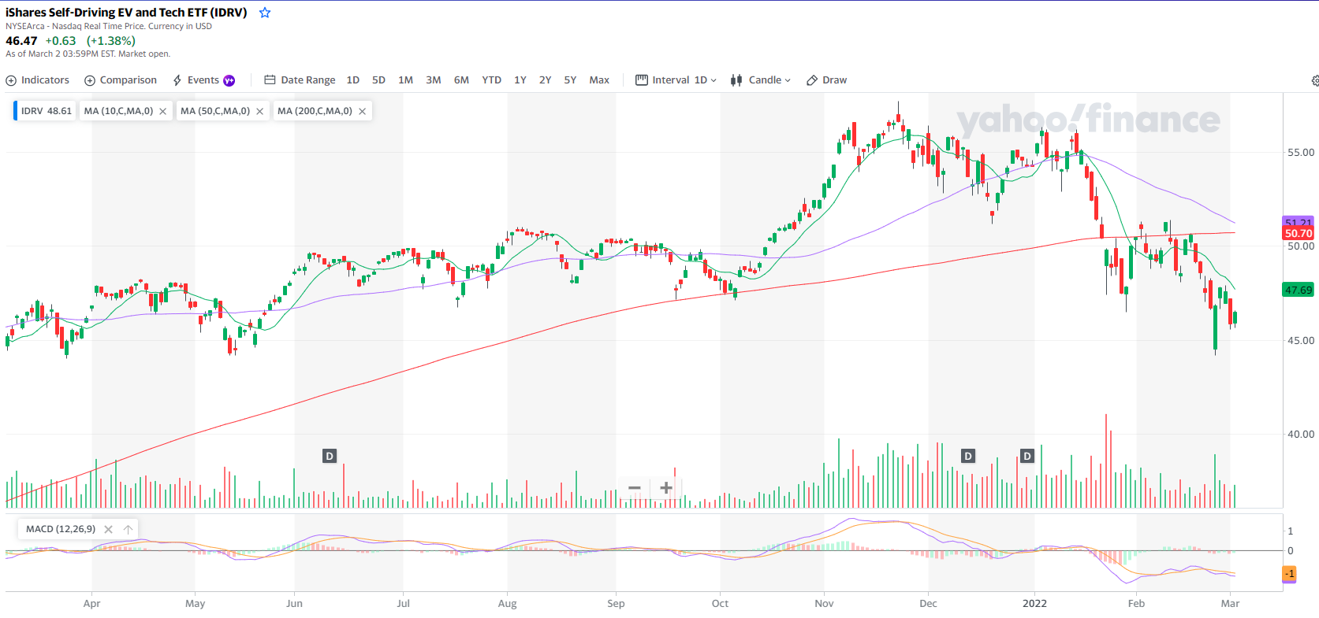Expand the Interval 1D dropdown
This screenshot has height=618, width=1319.
[x=676, y=80]
